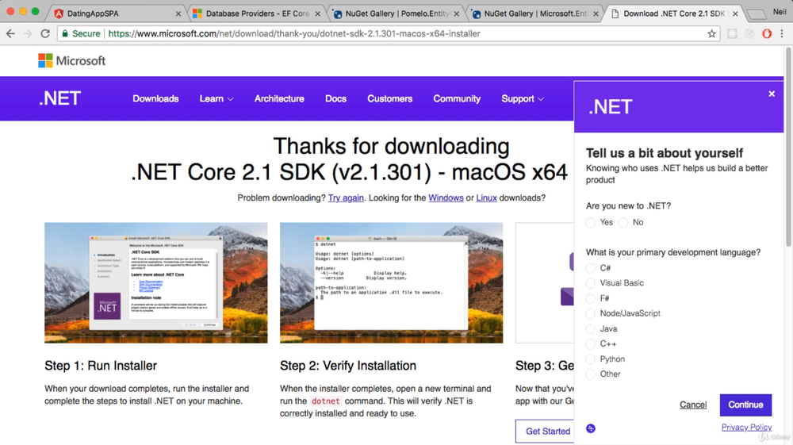The height and width of the screenshot is (445, 793).
Task: Click the Continue button
Action: click(745, 405)
